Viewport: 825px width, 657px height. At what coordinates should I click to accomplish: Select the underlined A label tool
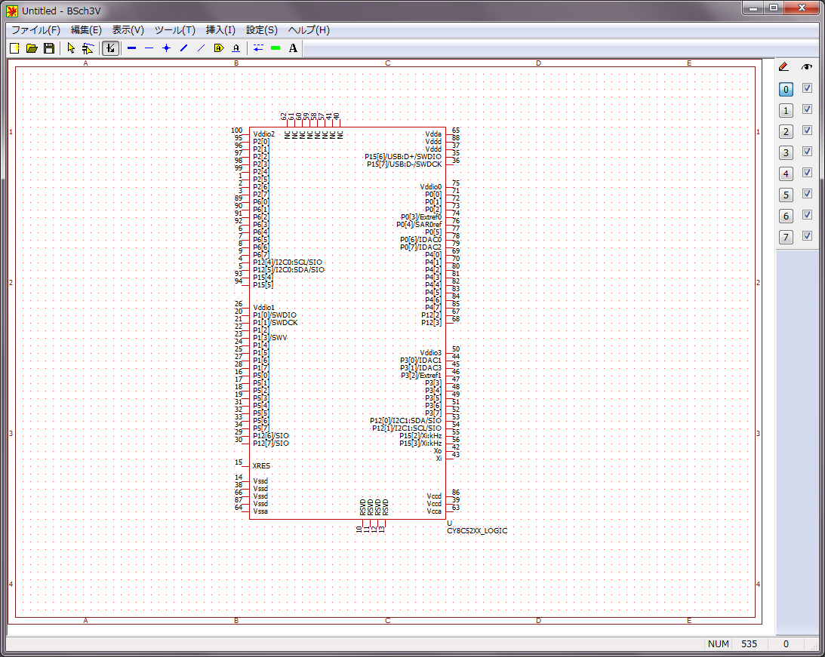tap(236, 48)
